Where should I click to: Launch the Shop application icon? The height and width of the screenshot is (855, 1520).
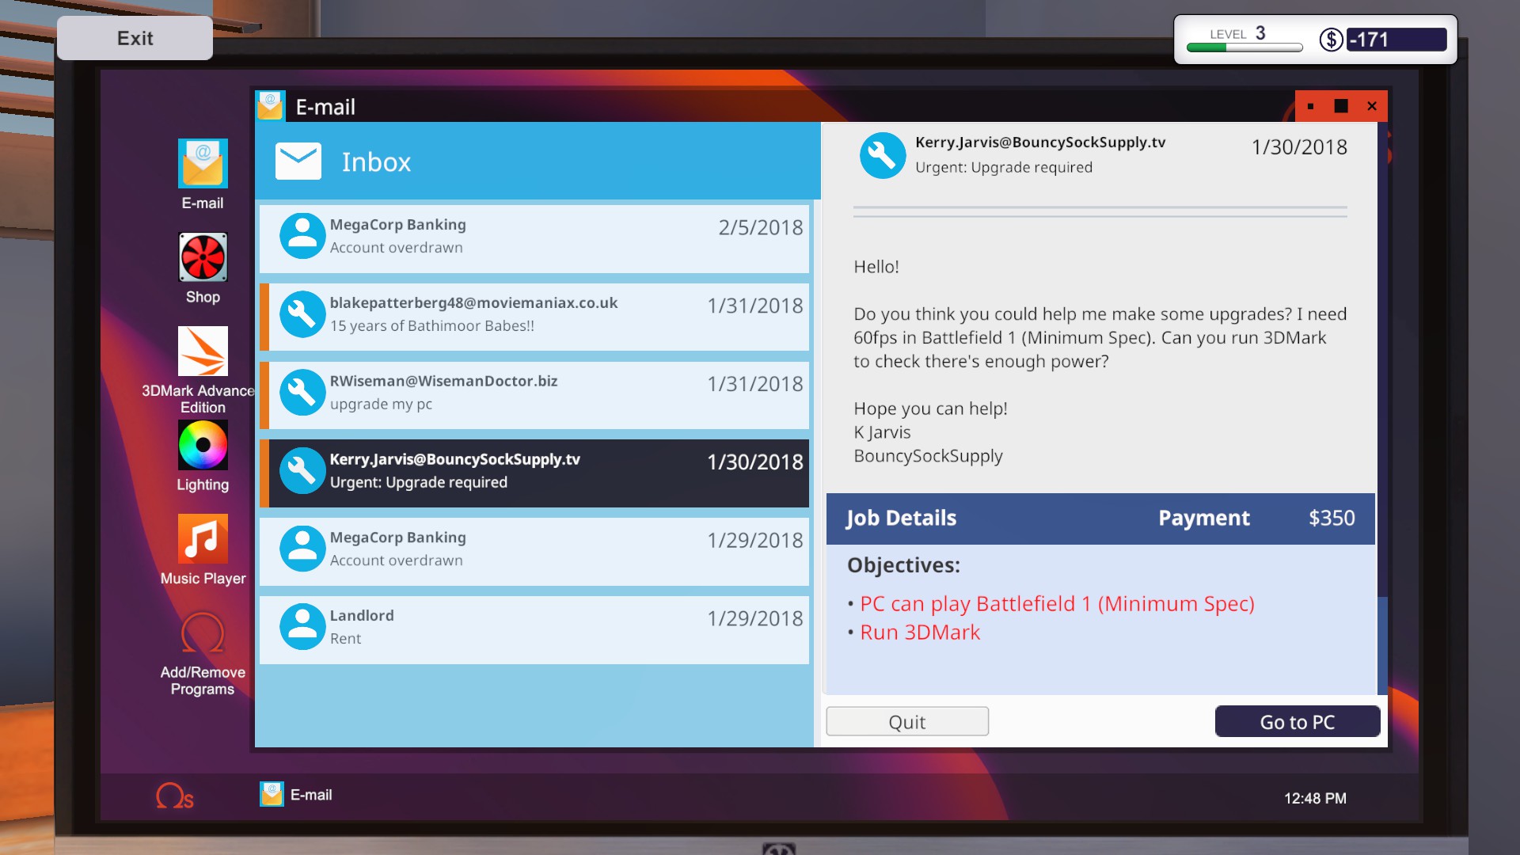pos(203,257)
